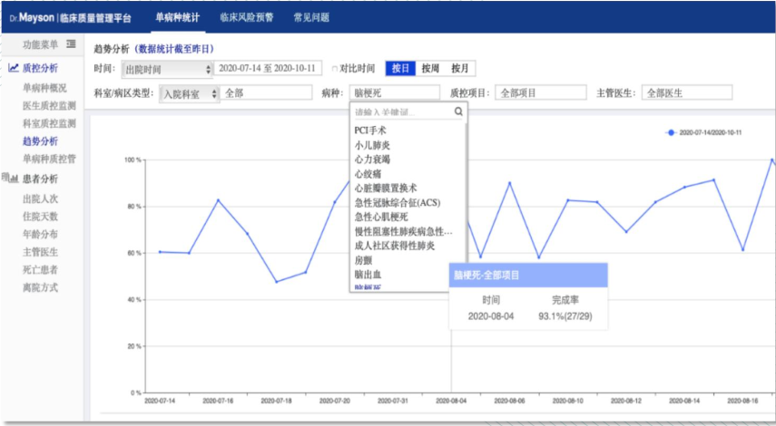Enable the 对比时间 checkbox
Viewport: 776px width, 426px height.
pyautogui.click(x=335, y=69)
